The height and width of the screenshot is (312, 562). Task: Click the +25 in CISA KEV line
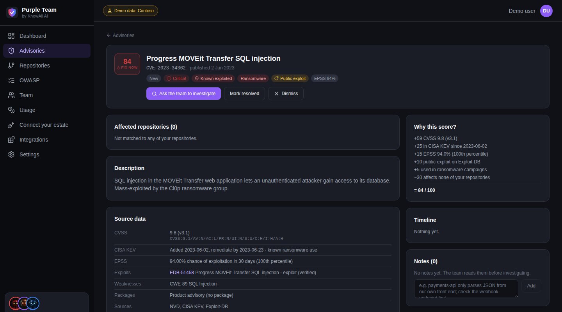450,146
